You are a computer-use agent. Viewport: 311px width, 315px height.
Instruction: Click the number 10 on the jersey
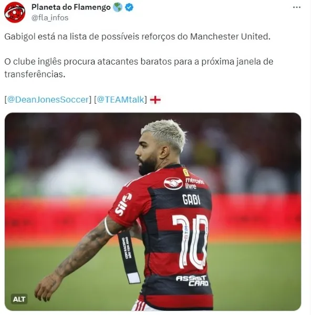tap(191, 242)
